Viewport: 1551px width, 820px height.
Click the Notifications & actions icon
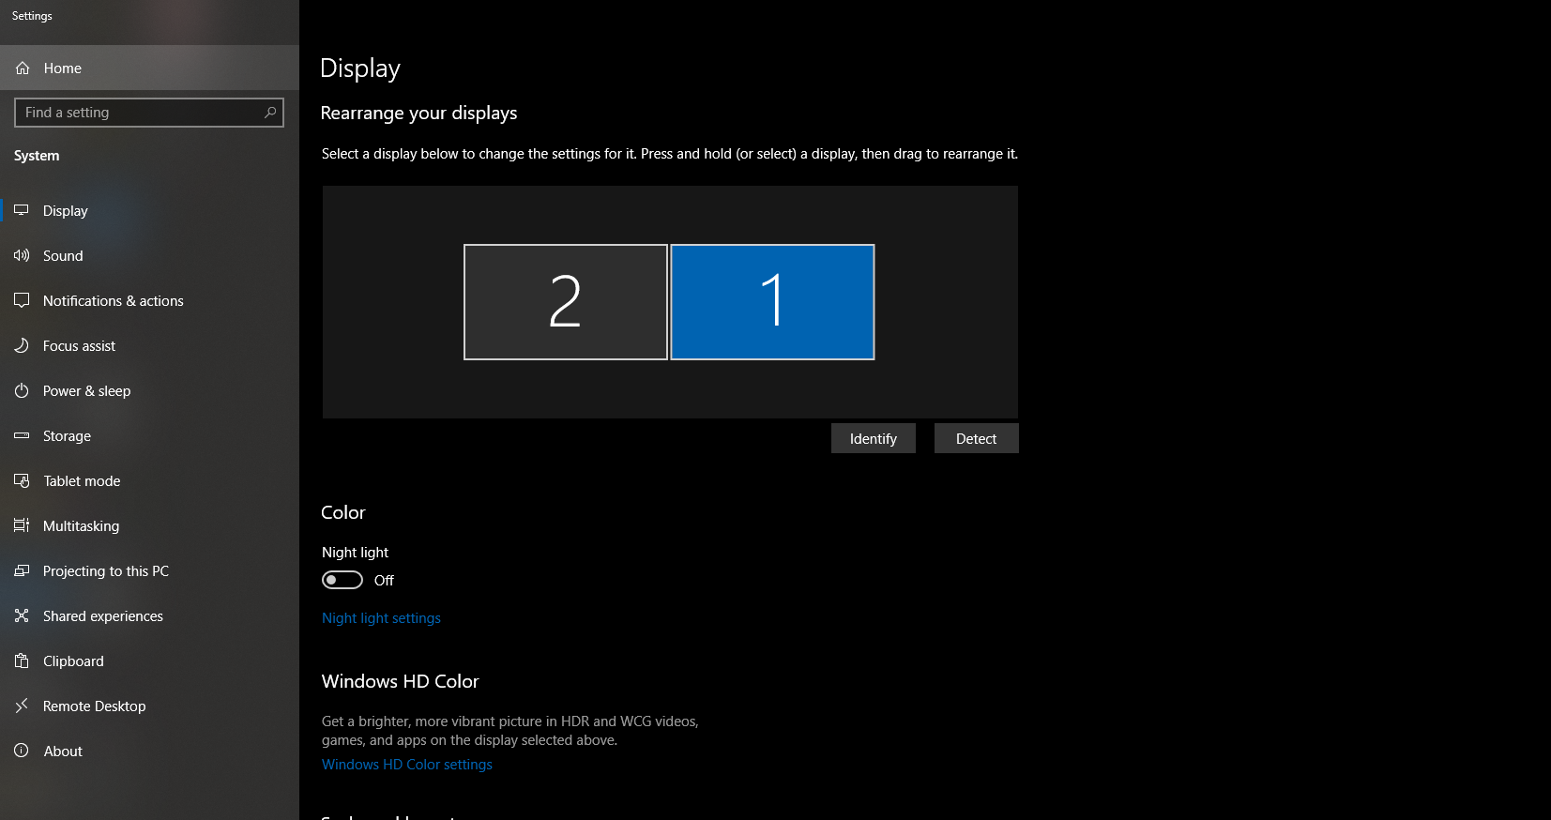[x=22, y=301]
